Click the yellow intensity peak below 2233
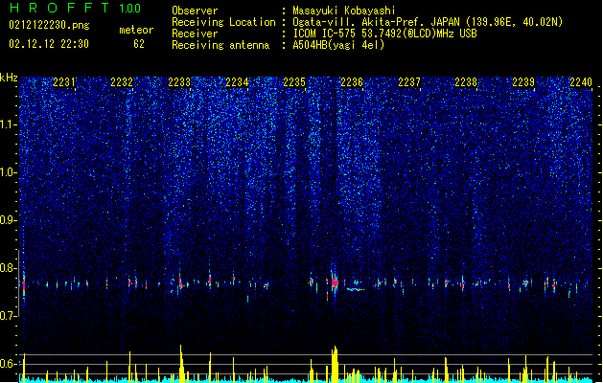This screenshot has height=383, width=603. coord(181,364)
